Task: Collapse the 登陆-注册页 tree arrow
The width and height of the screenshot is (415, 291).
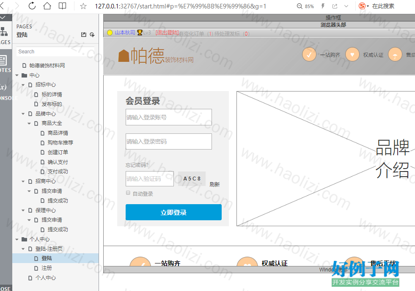Action: tap(23, 249)
